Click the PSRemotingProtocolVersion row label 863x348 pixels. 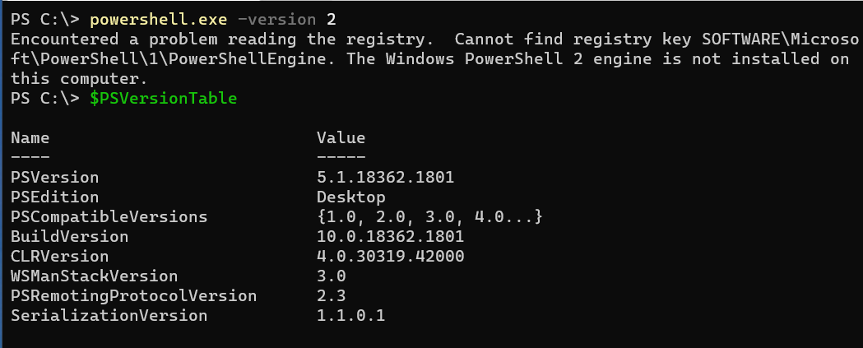pos(134,296)
